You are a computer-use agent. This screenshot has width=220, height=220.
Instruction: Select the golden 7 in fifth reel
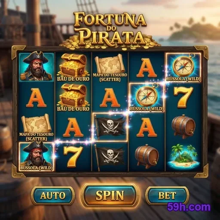pyautogui.click(x=183, y=97)
